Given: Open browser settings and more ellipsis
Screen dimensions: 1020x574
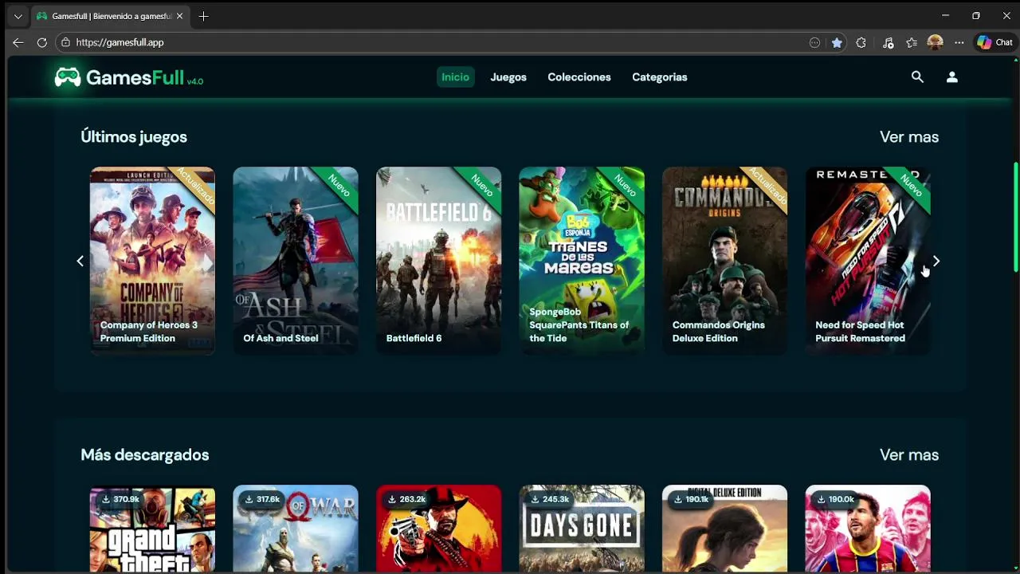Looking at the screenshot, I should [959, 42].
